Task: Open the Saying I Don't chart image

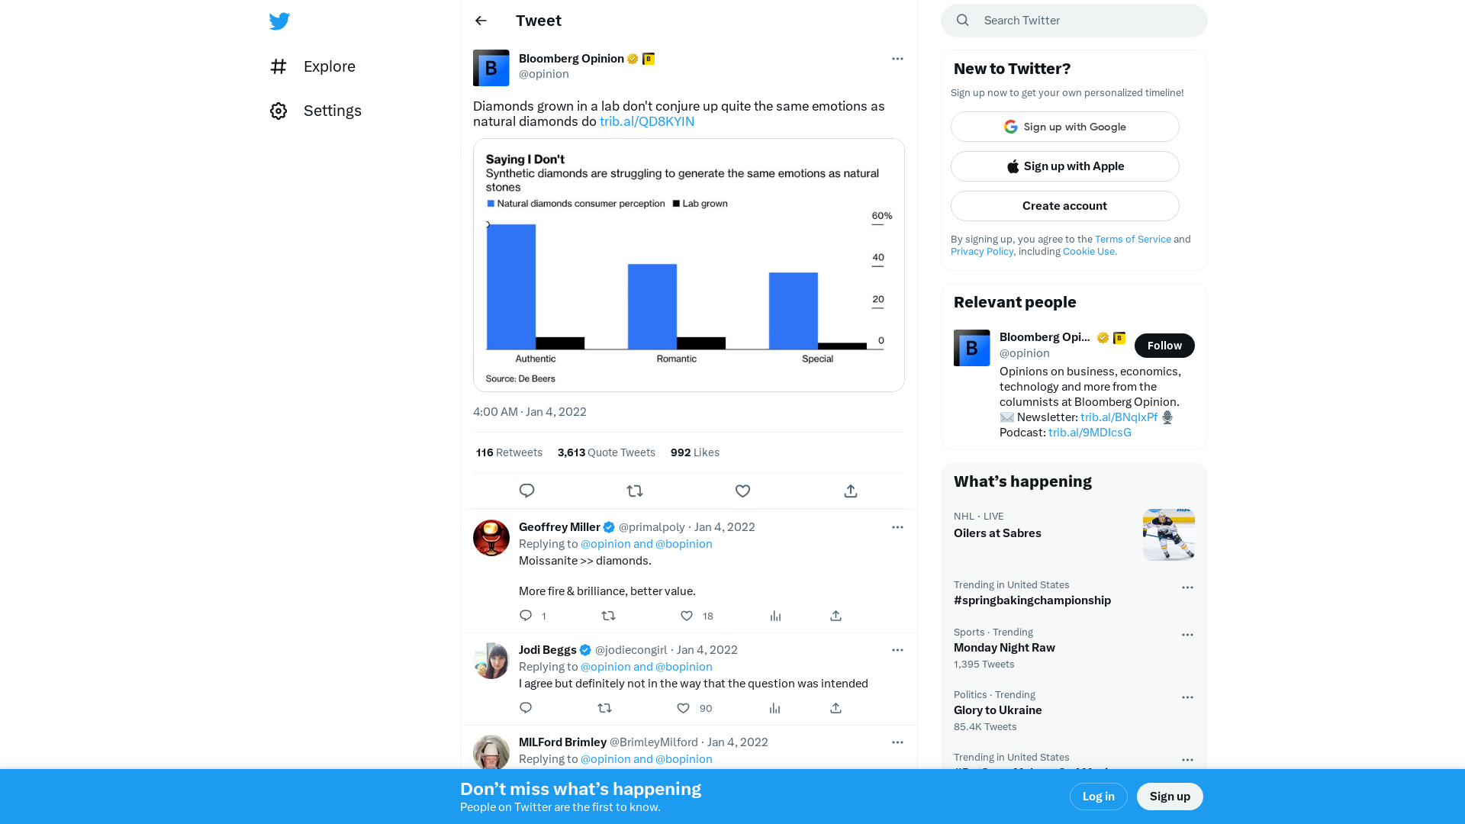Action: (x=689, y=265)
